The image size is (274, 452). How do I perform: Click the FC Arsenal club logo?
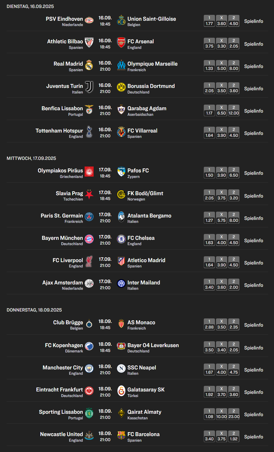tap(121, 42)
